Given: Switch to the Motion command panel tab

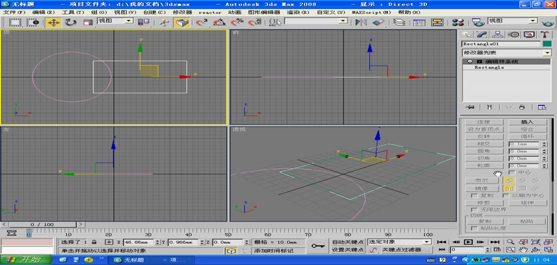Looking at the screenshot, I should [513, 34].
